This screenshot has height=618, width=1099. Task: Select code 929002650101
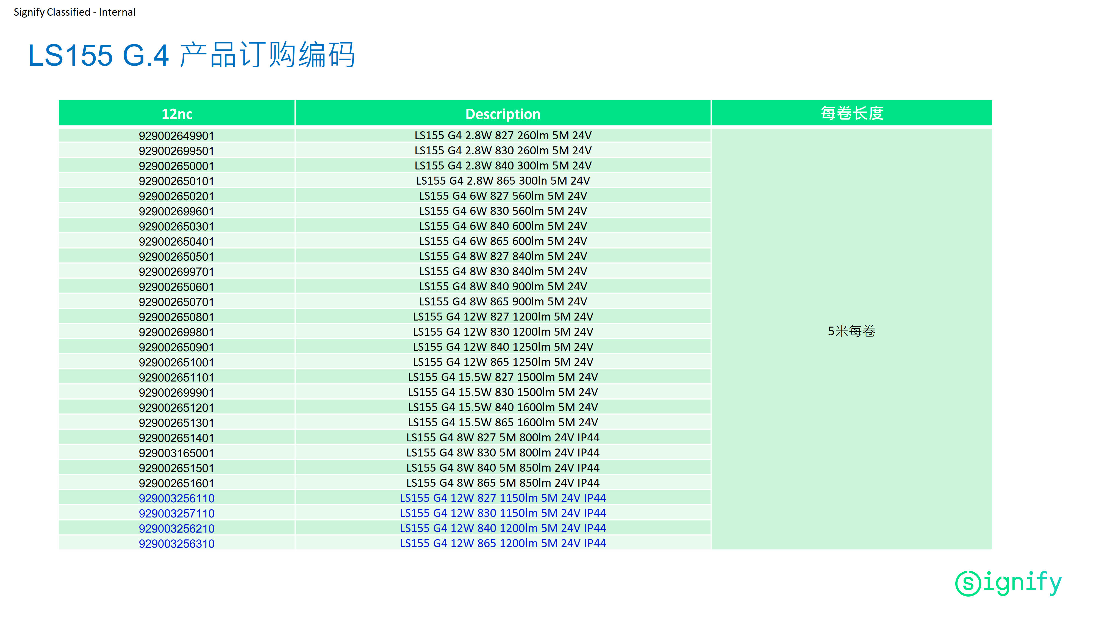coord(176,181)
